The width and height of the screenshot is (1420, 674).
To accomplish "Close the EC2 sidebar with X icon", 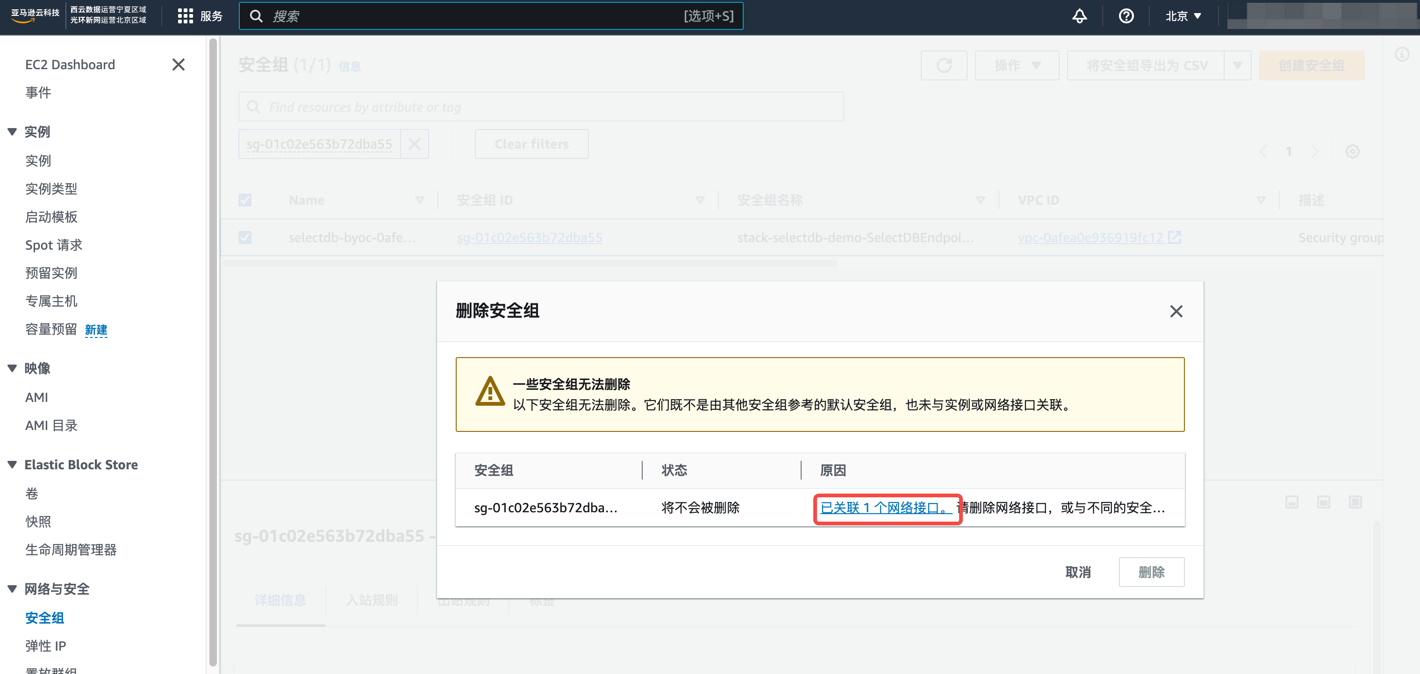I will 178,65.
